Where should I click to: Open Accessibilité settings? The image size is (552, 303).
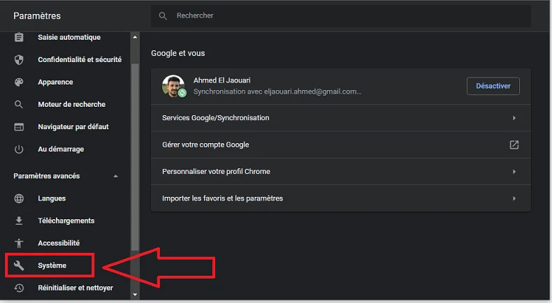pos(59,243)
